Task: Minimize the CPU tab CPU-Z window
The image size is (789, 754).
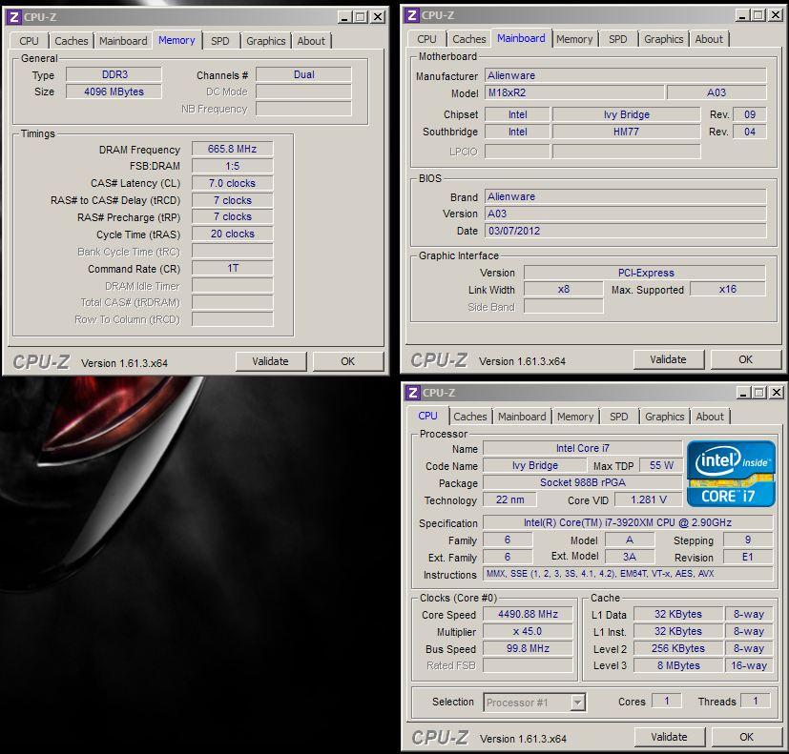Action: pos(743,393)
